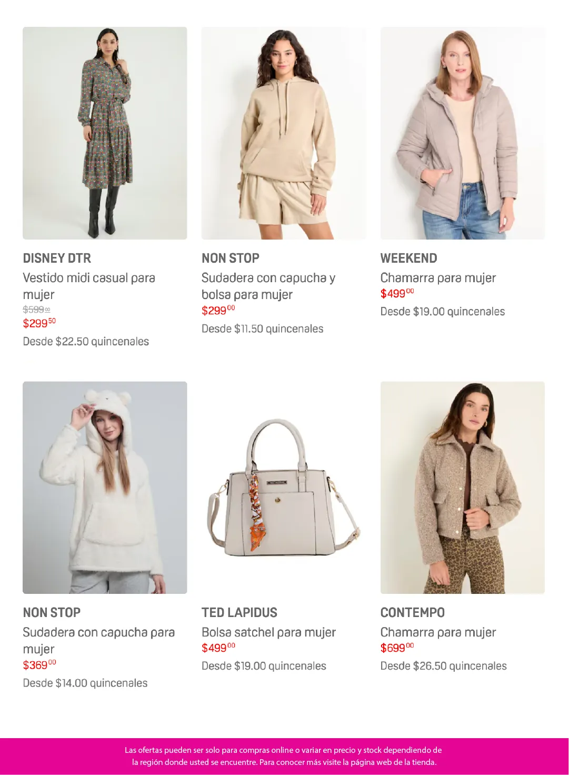Open the CONTEMPO sherpa jacket photo

click(x=463, y=488)
